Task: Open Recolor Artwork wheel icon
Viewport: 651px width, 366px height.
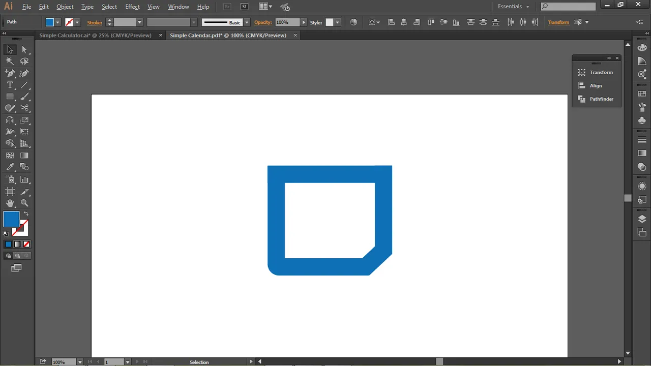Action: tap(353, 22)
